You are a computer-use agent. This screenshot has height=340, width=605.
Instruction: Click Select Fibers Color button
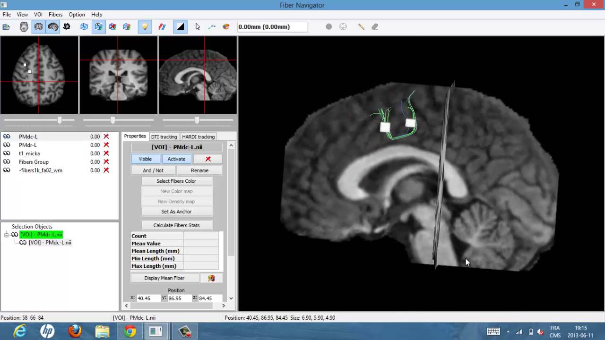(x=176, y=181)
